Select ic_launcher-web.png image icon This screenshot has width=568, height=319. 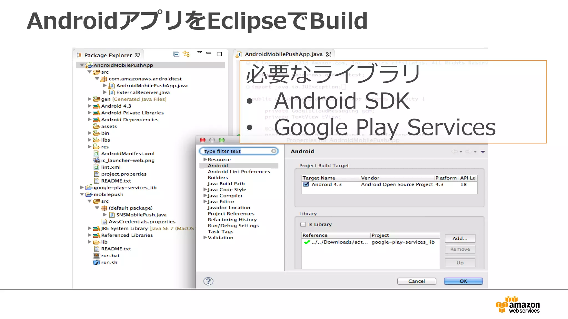(x=97, y=160)
